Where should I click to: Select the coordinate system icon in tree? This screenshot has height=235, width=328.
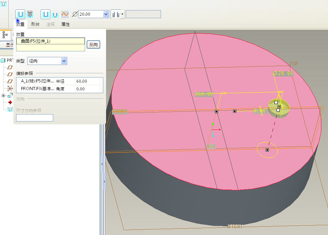coord(9,88)
